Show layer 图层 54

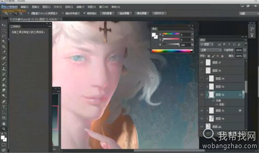pos(202,79)
